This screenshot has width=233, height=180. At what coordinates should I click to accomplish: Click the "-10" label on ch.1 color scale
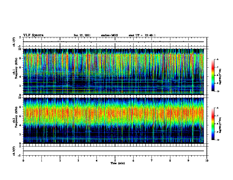pyautogui.click(x=217, y=91)
